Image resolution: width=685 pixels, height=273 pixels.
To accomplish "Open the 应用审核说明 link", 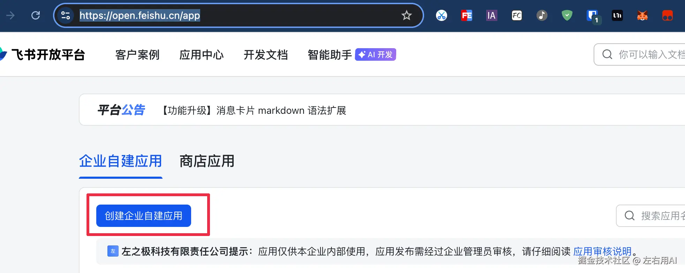I will point(602,251).
